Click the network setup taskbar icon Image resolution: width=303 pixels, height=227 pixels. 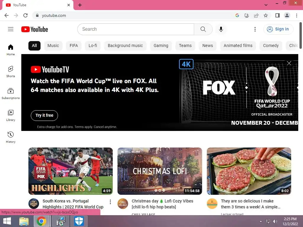[61, 221]
